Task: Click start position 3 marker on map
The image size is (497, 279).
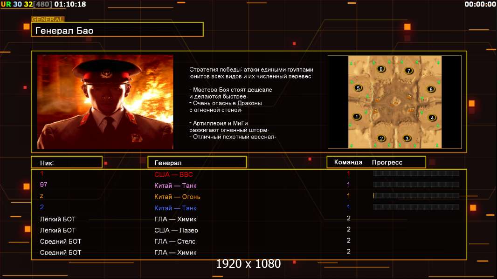Action: click(x=407, y=138)
